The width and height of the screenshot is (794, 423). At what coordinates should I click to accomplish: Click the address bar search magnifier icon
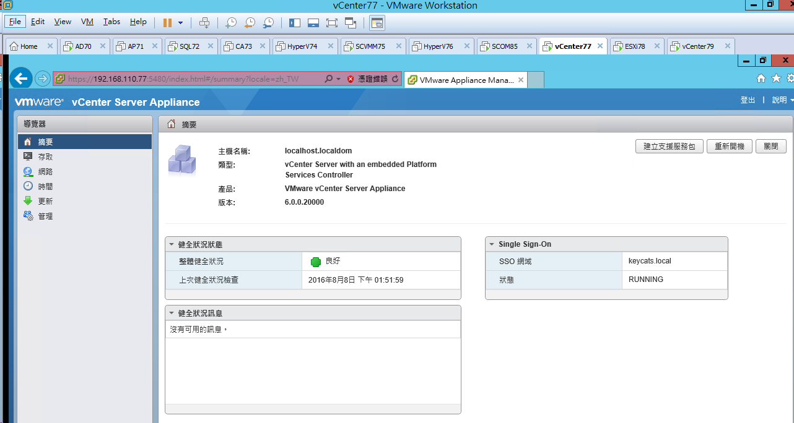(x=329, y=79)
